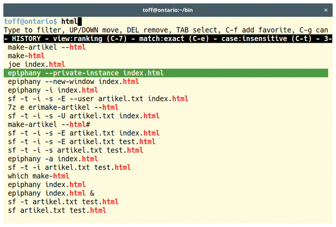Click highlighted 'epiphany --private-instance index.html' entry
Image resolution: width=336 pixels, height=227 pixels.
pyautogui.click(x=166, y=73)
